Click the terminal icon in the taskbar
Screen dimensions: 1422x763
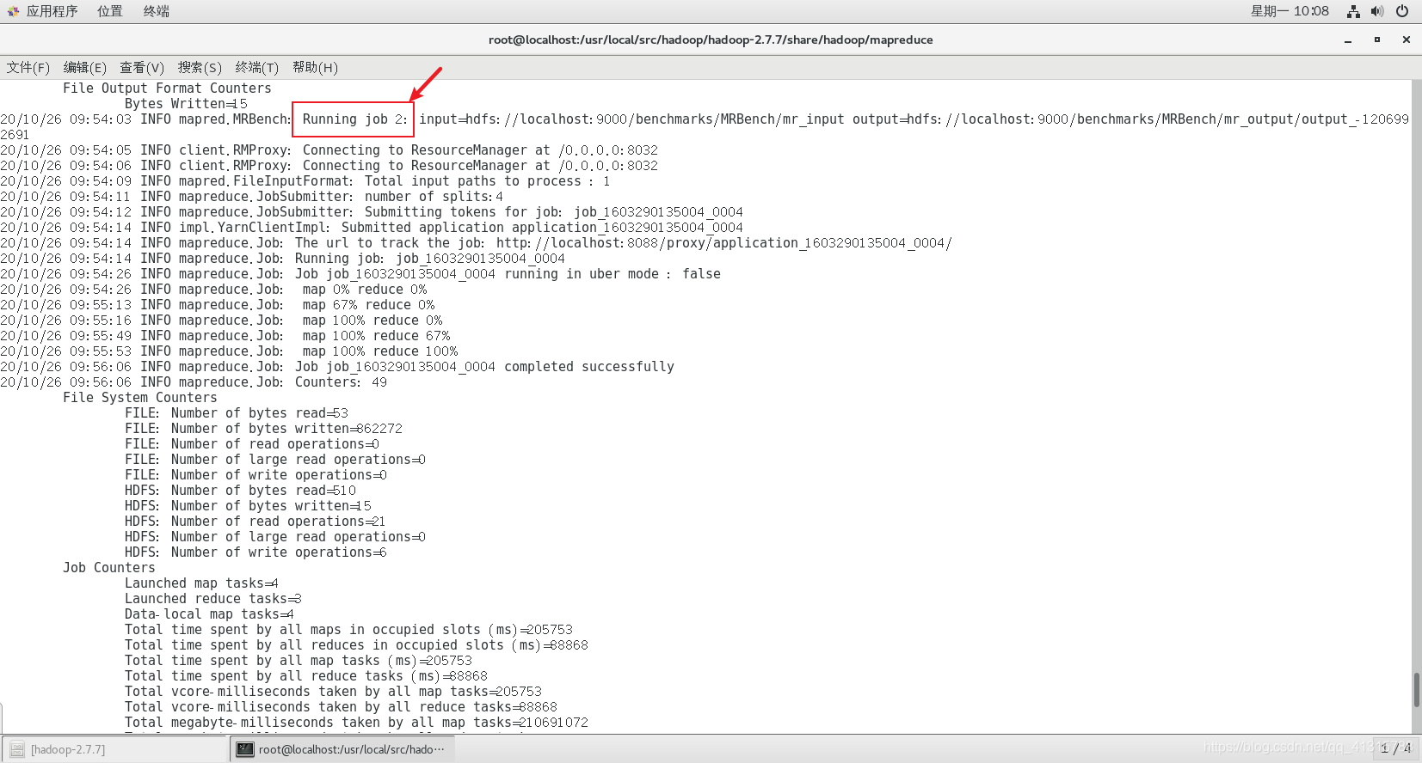click(245, 749)
